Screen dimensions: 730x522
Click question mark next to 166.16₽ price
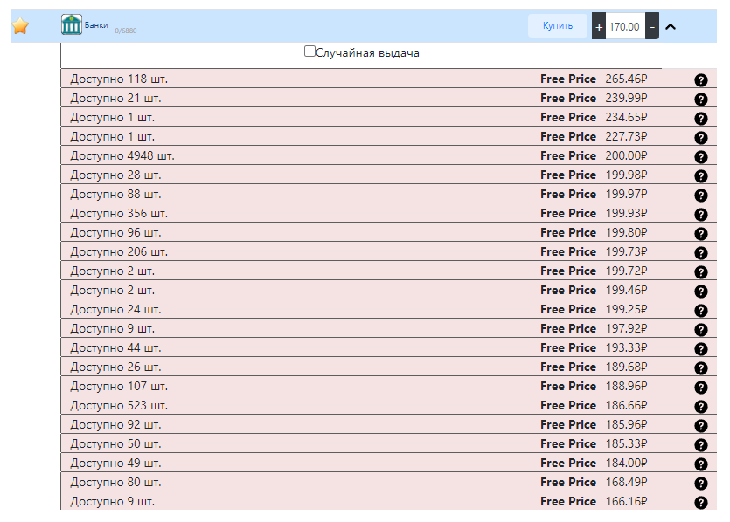(700, 503)
